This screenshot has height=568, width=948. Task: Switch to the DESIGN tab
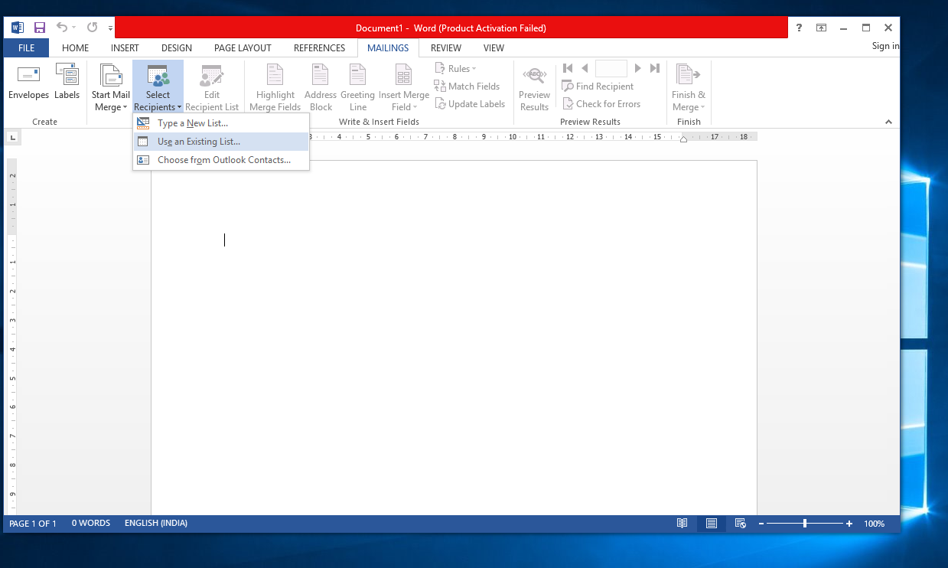pos(177,47)
